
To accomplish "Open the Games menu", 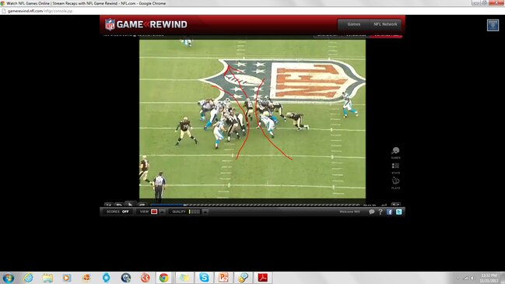I will [x=353, y=24].
